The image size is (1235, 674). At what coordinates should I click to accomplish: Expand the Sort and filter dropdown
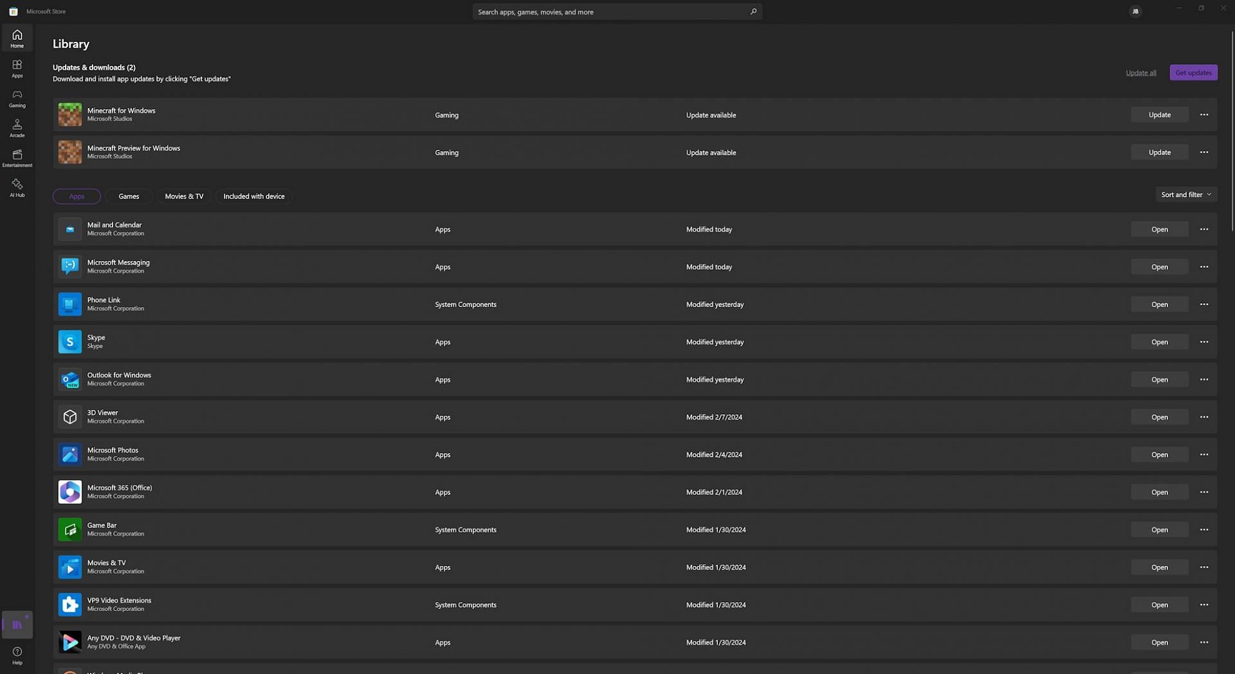click(1185, 195)
